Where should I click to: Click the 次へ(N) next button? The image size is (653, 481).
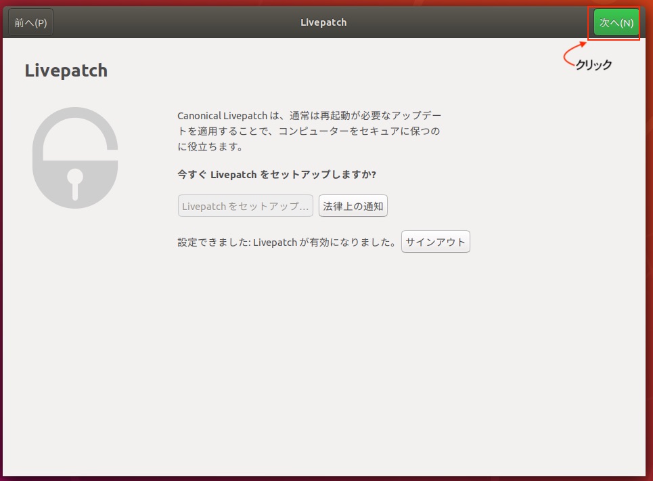click(x=616, y=22)
